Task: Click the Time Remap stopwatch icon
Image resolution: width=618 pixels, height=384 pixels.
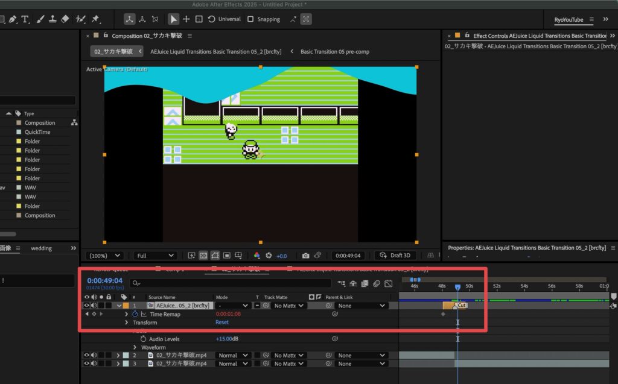Action: click(135, 314)
